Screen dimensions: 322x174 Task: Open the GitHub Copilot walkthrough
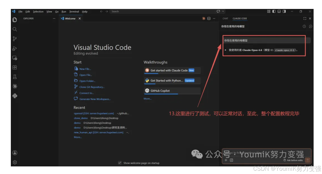(x=172, y=91)
